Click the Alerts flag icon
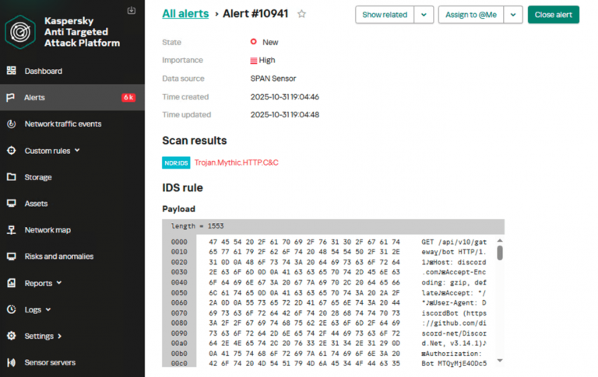The width and height of the screenshot is (598, 377). tap(11, 97)
